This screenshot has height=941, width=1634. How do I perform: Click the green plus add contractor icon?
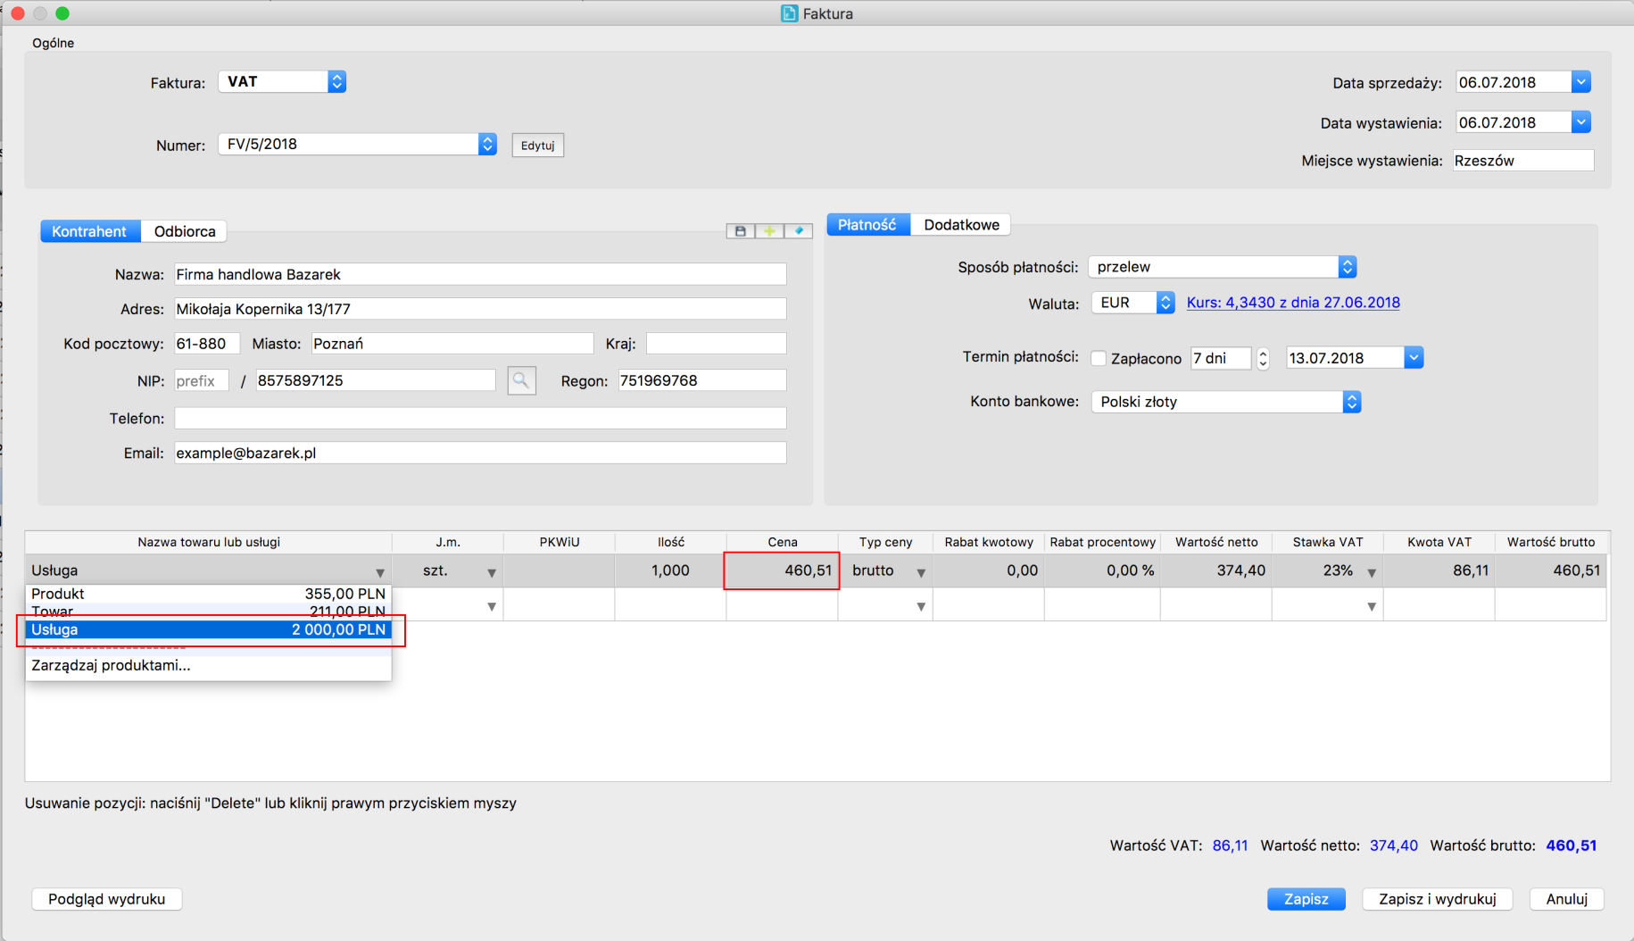[769, 231]
